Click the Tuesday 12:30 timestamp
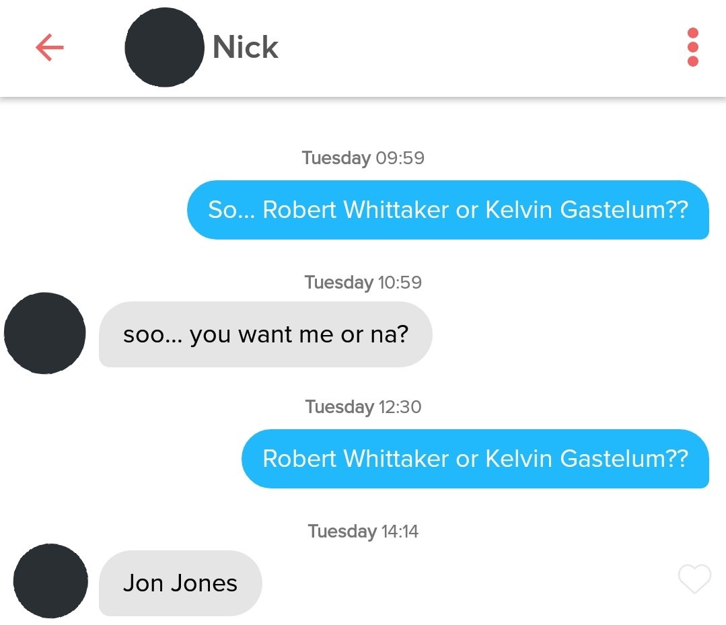 click(x=363, y=407)
